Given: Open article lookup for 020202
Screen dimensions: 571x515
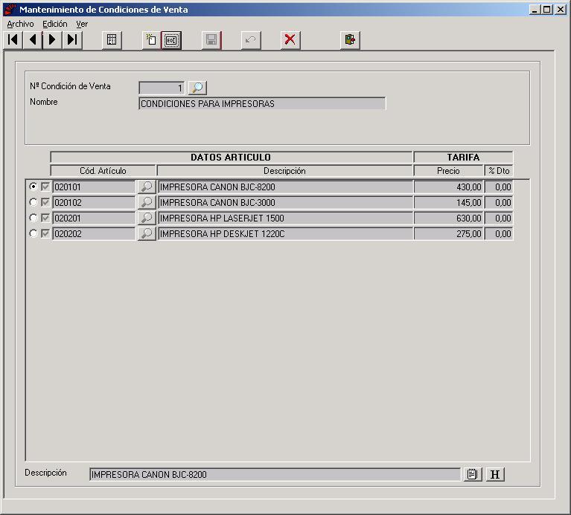Looking at the screenshot, I should pyautogui.click(x=147, y=233).
